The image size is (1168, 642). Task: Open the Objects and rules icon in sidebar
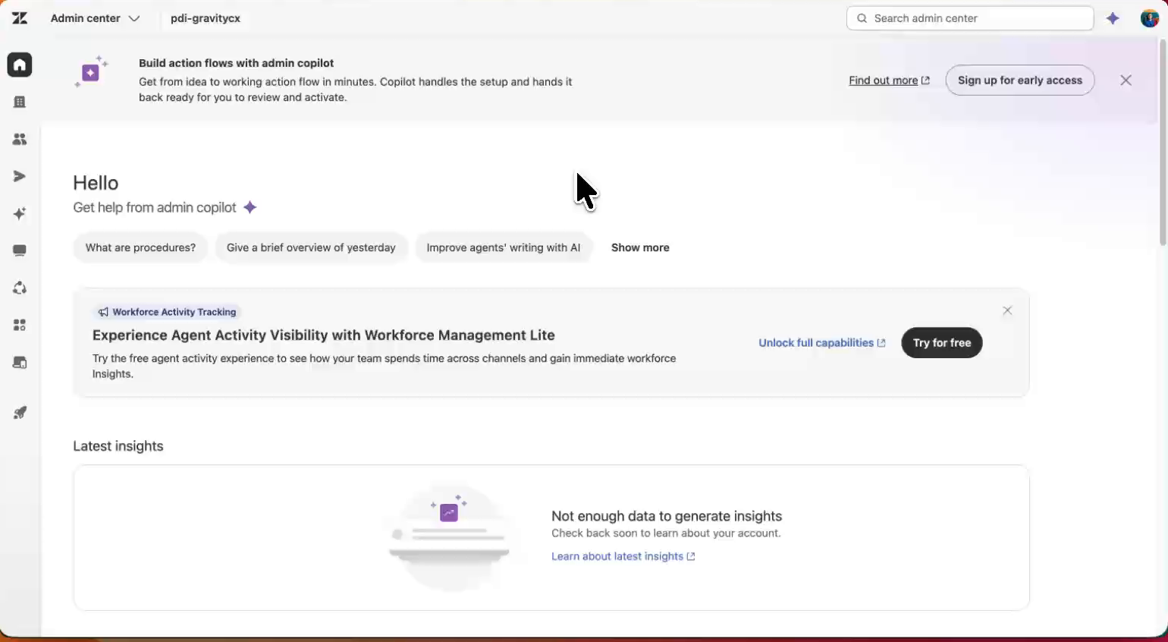pyautogui.click(x=20, y=288)
